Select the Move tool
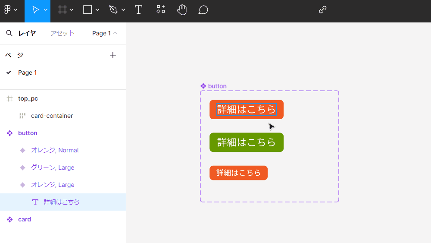The height and width of the screenshot is (243, 431). pos(35,10)
